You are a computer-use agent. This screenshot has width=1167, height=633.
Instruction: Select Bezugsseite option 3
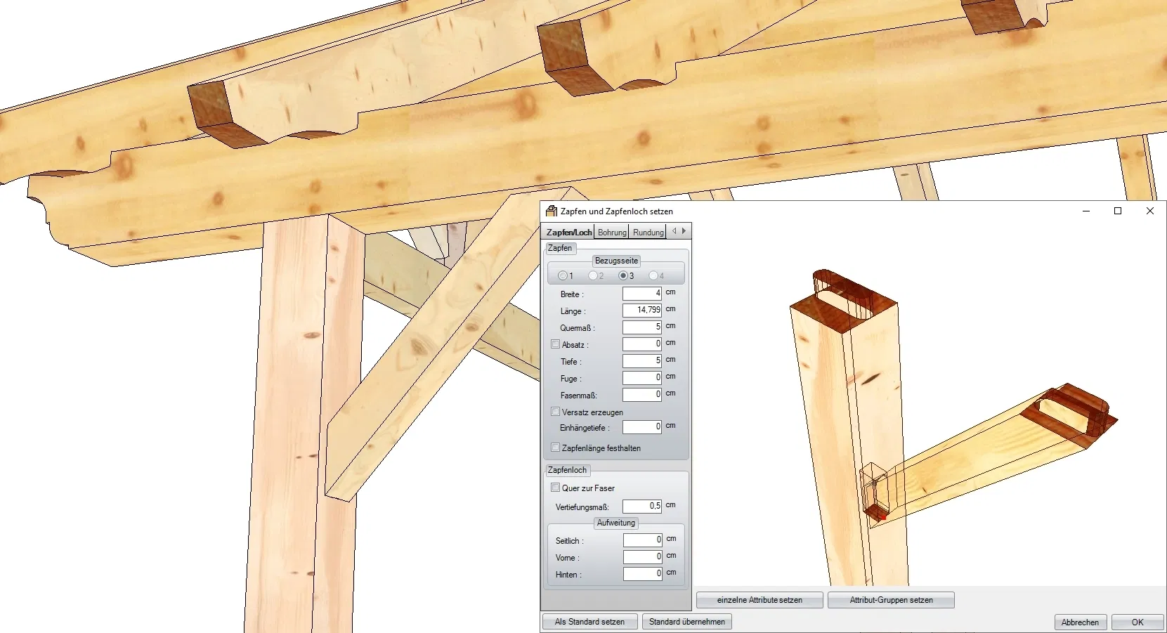tap(623, 275)
